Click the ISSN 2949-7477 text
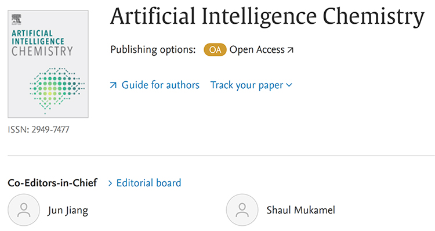 pyautogui.click(x=38, y=129)
